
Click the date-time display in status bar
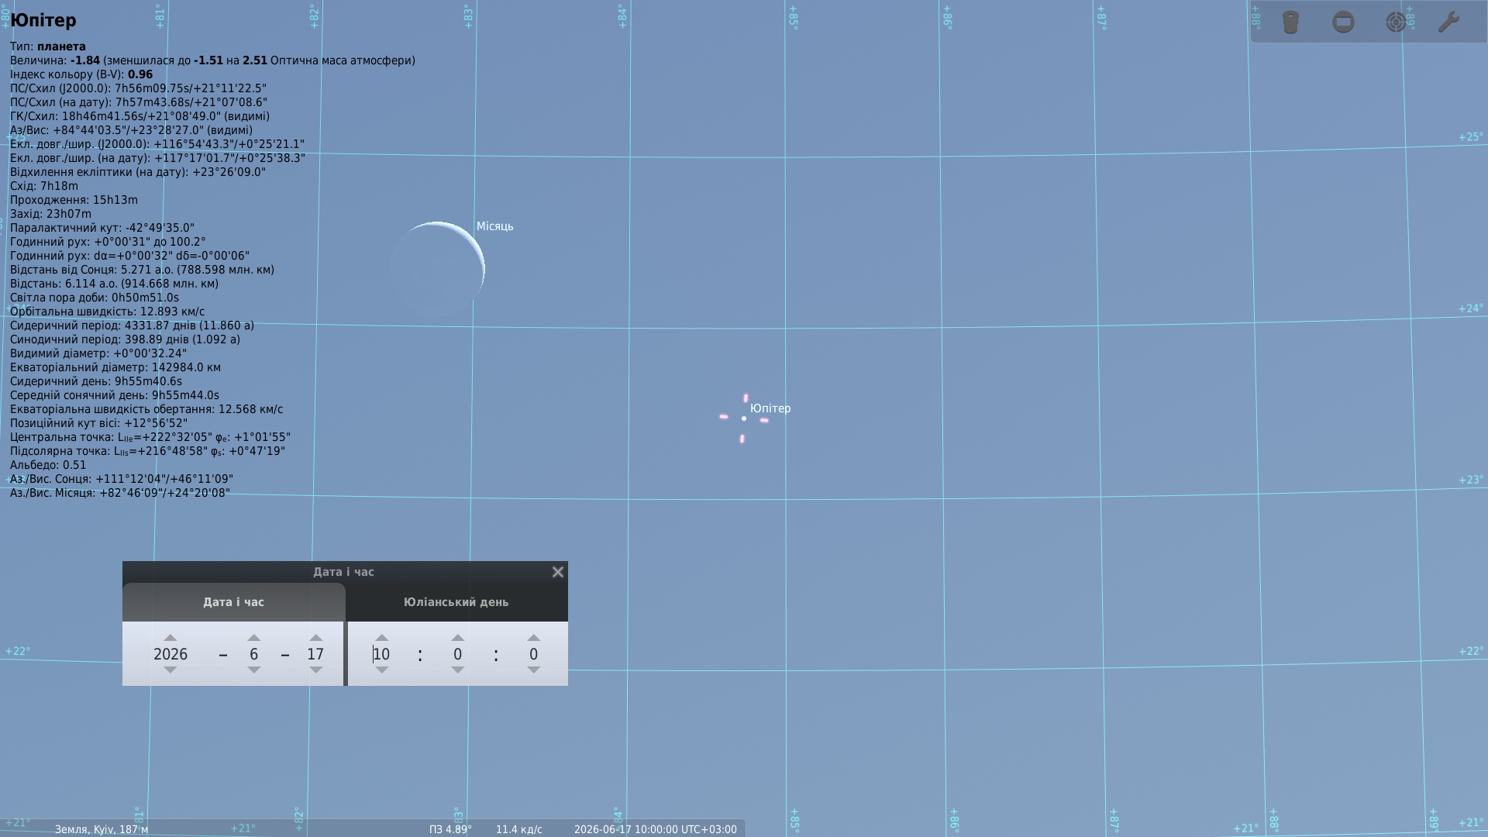pyautogui.click(x=656, y=829)
